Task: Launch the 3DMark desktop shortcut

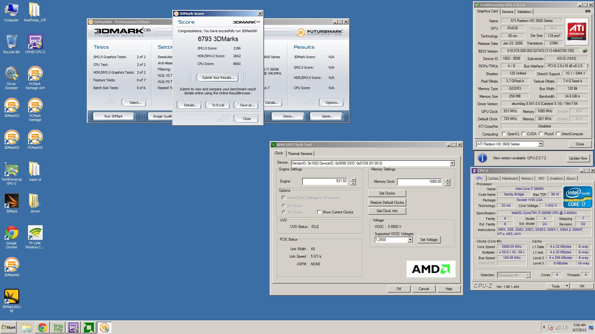Action: point(11,203)
